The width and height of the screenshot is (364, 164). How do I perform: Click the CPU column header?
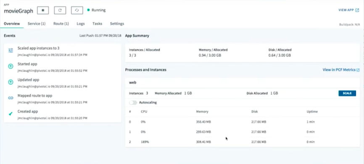coord(144,112)
